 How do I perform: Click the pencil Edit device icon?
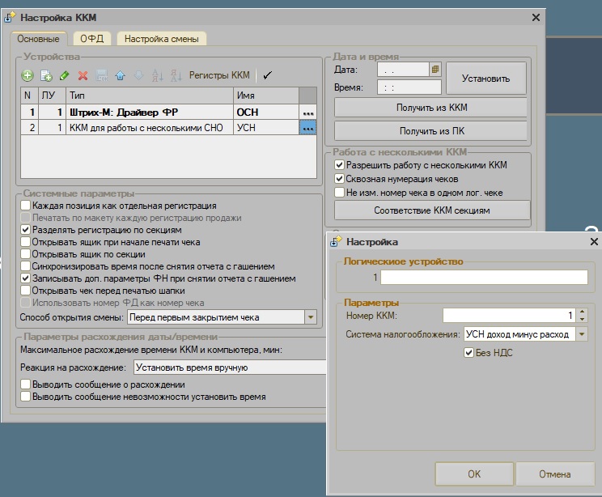(65, 75)
